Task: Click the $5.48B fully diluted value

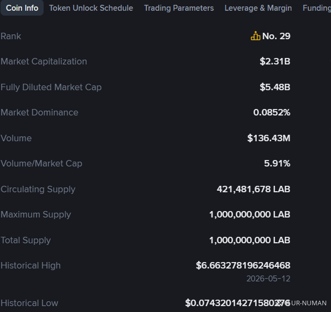Action: coord(275,87)
